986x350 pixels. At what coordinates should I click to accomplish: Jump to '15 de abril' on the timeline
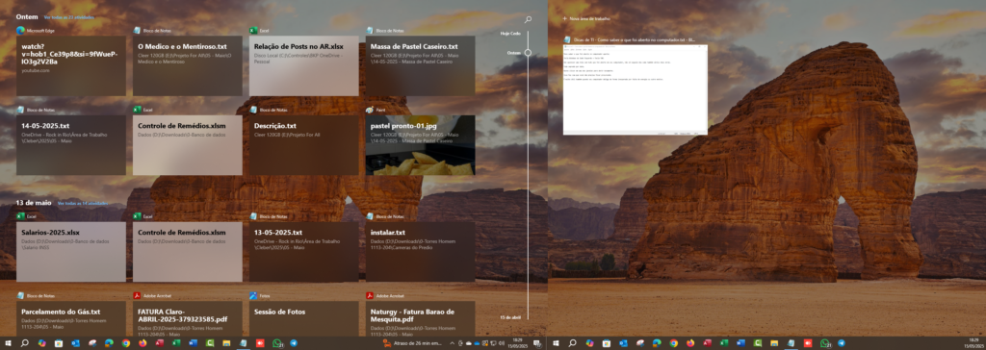click(x=510, y=317)
